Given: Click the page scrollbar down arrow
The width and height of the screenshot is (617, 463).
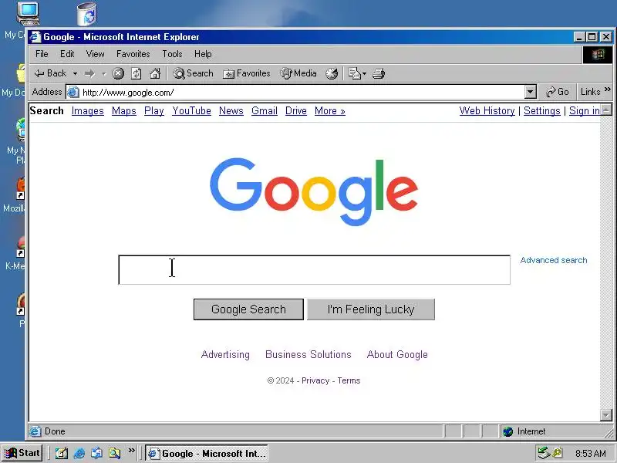Looking at the screenshot, I should click(606, 415).
